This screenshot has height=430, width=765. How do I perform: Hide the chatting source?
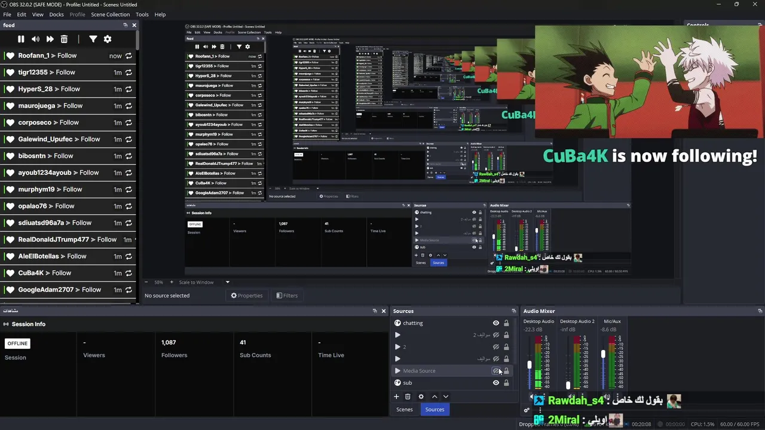pos(495,323)
